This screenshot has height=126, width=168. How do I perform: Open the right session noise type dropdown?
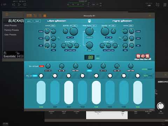(131, 26)
